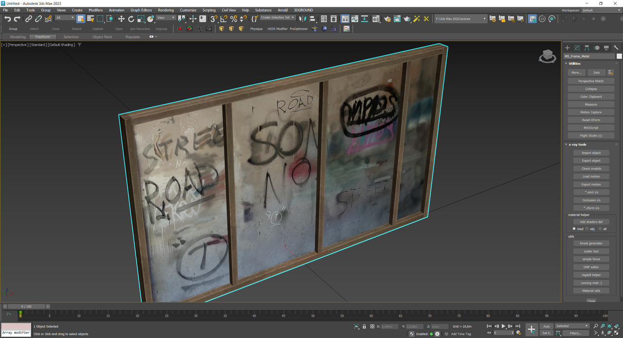623x338 pixels.
Task: Switch to the Object Paint tab
Action: coord(102,37)
